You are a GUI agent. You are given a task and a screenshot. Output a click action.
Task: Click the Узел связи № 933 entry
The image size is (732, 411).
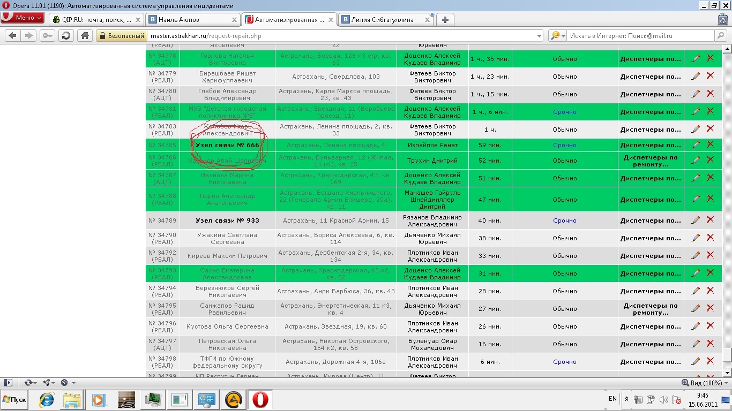227,220
